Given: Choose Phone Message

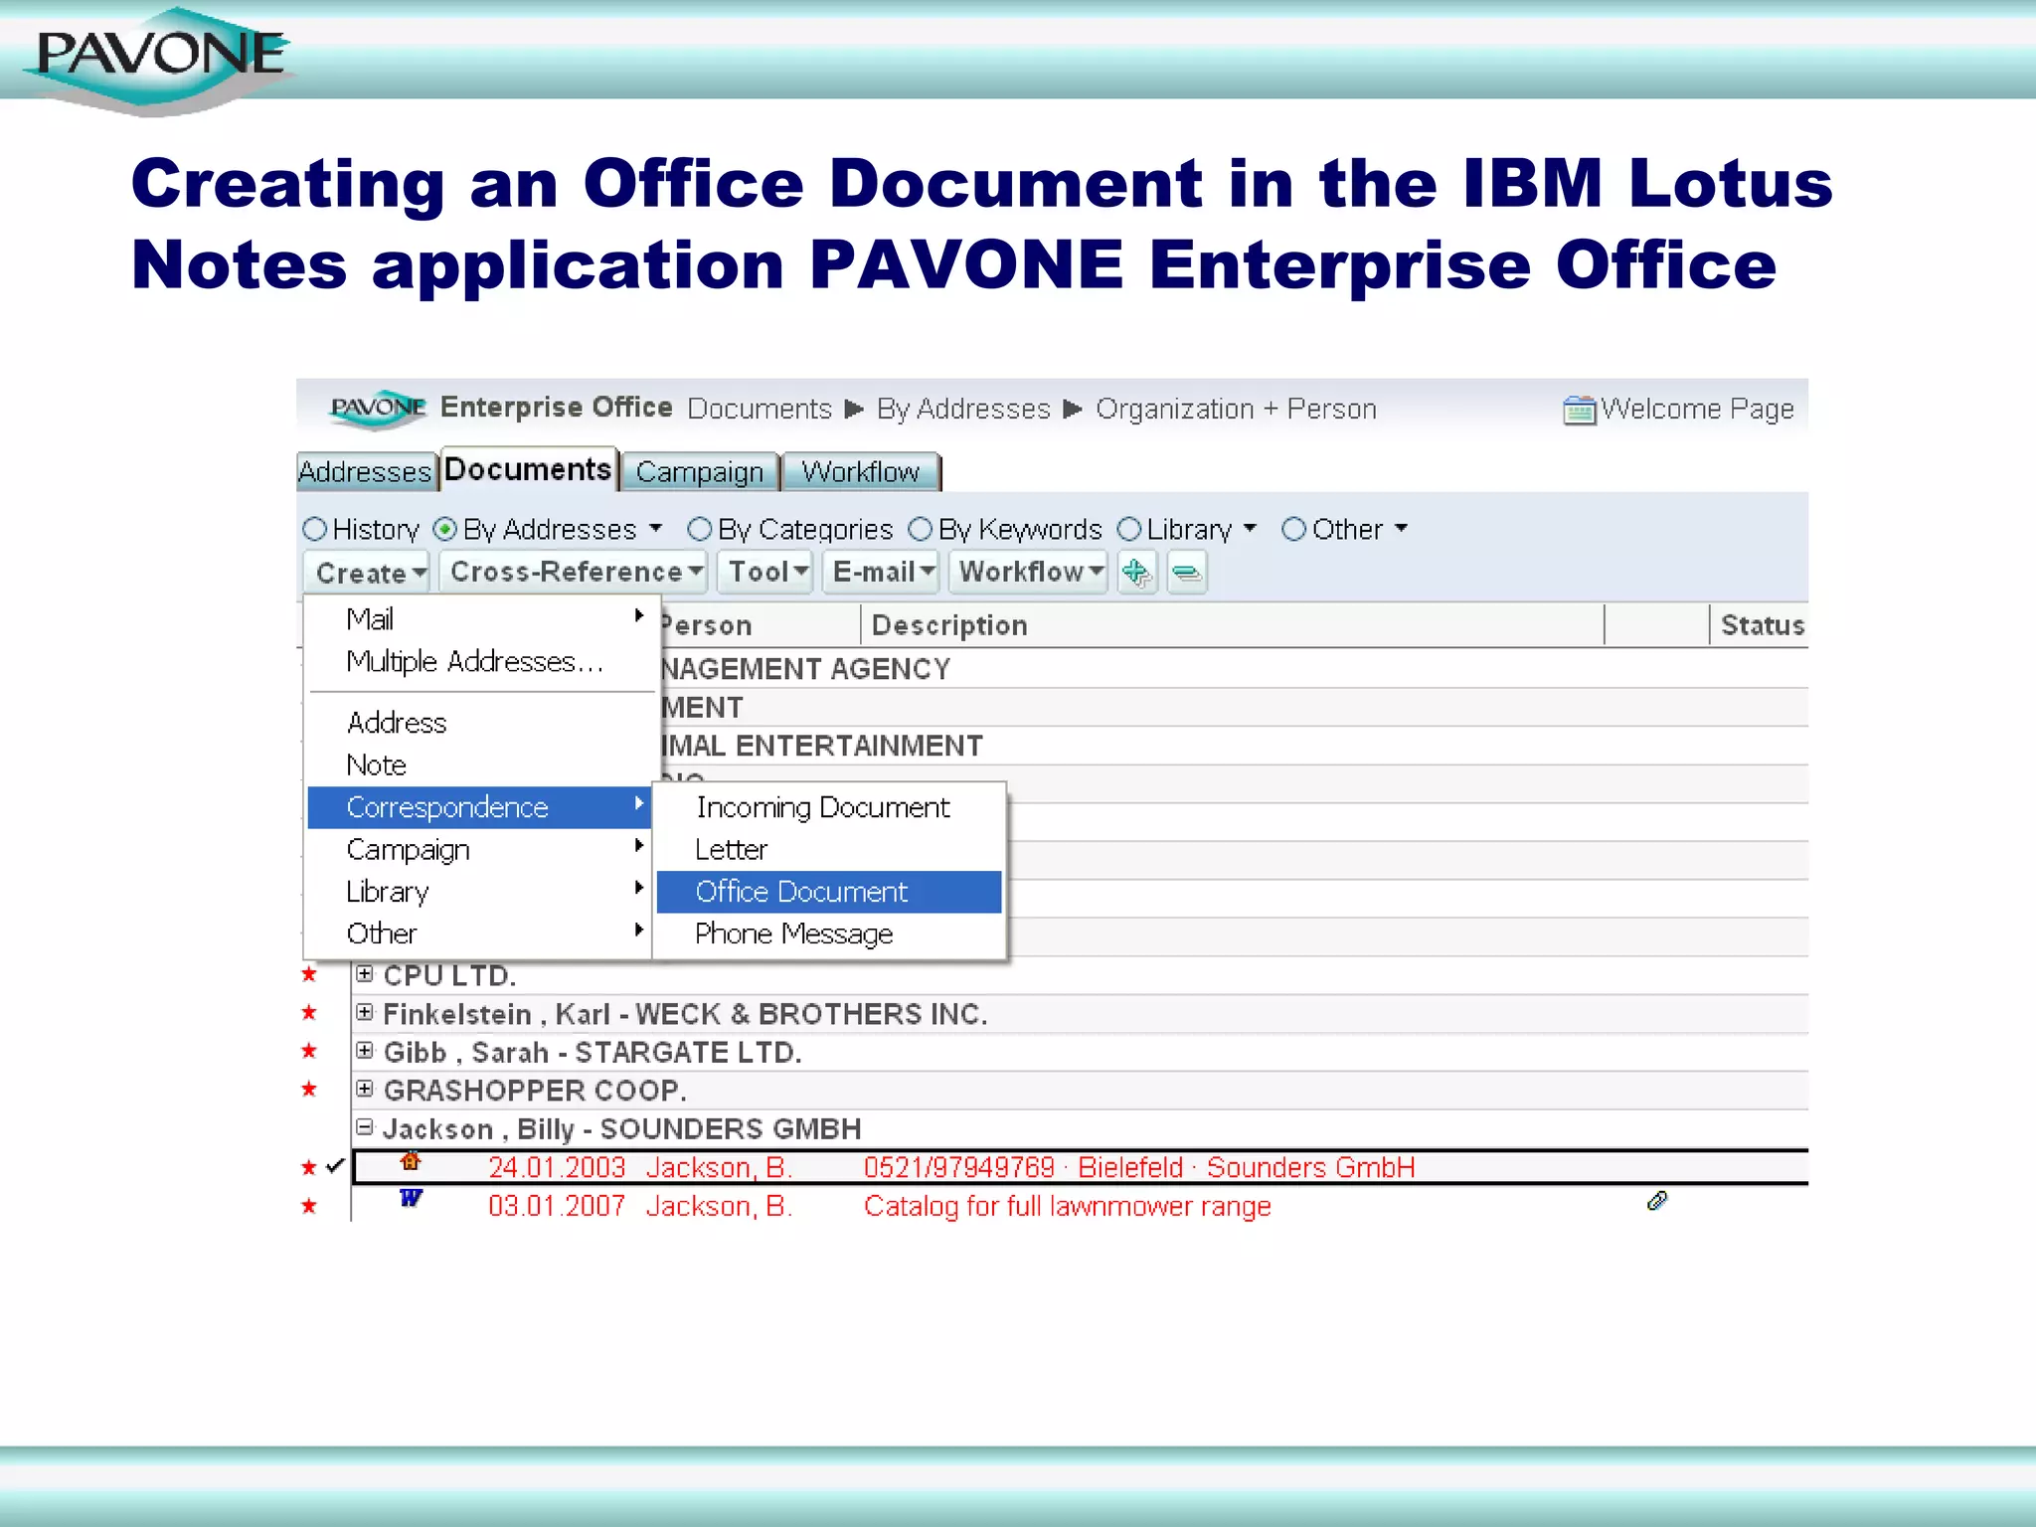Looking at the screenshot, I should 829,933.
